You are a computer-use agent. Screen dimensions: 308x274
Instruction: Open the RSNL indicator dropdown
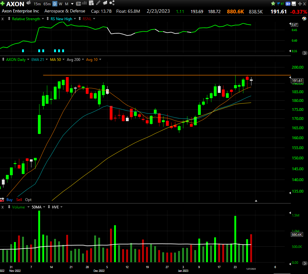[94, 19]
